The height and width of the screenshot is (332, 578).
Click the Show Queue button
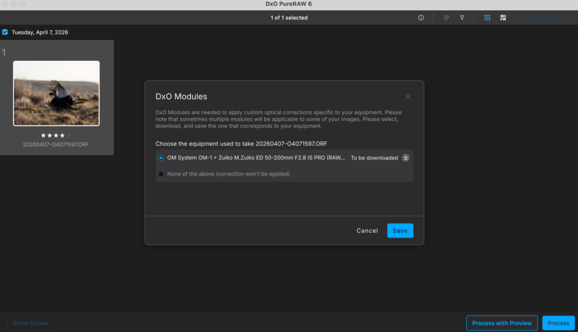coord(30,323)
